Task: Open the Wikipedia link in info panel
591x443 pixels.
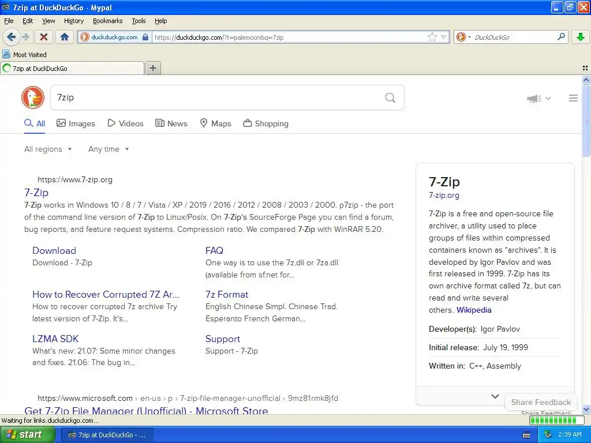Action: coord(474,310)
